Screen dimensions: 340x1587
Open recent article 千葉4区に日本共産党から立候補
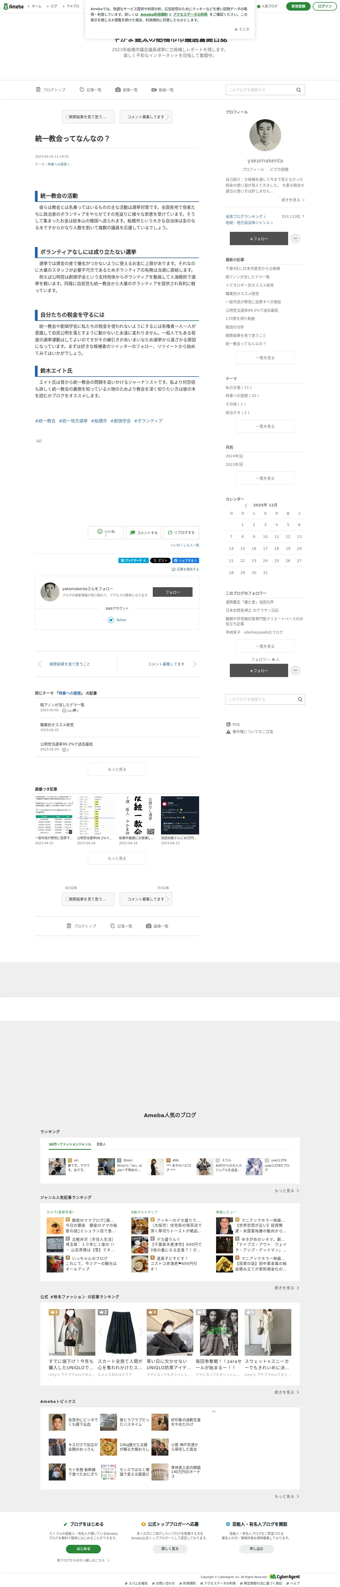(x=253, y=269)
